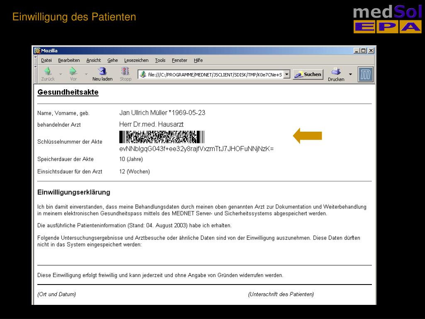Click the Mozilla title bar icon

[37, 51]
